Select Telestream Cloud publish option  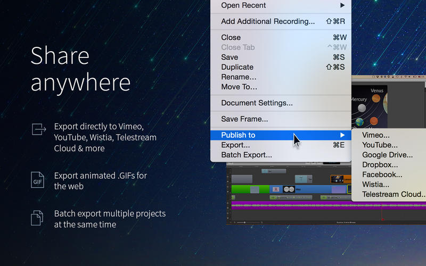coord(393,195)
